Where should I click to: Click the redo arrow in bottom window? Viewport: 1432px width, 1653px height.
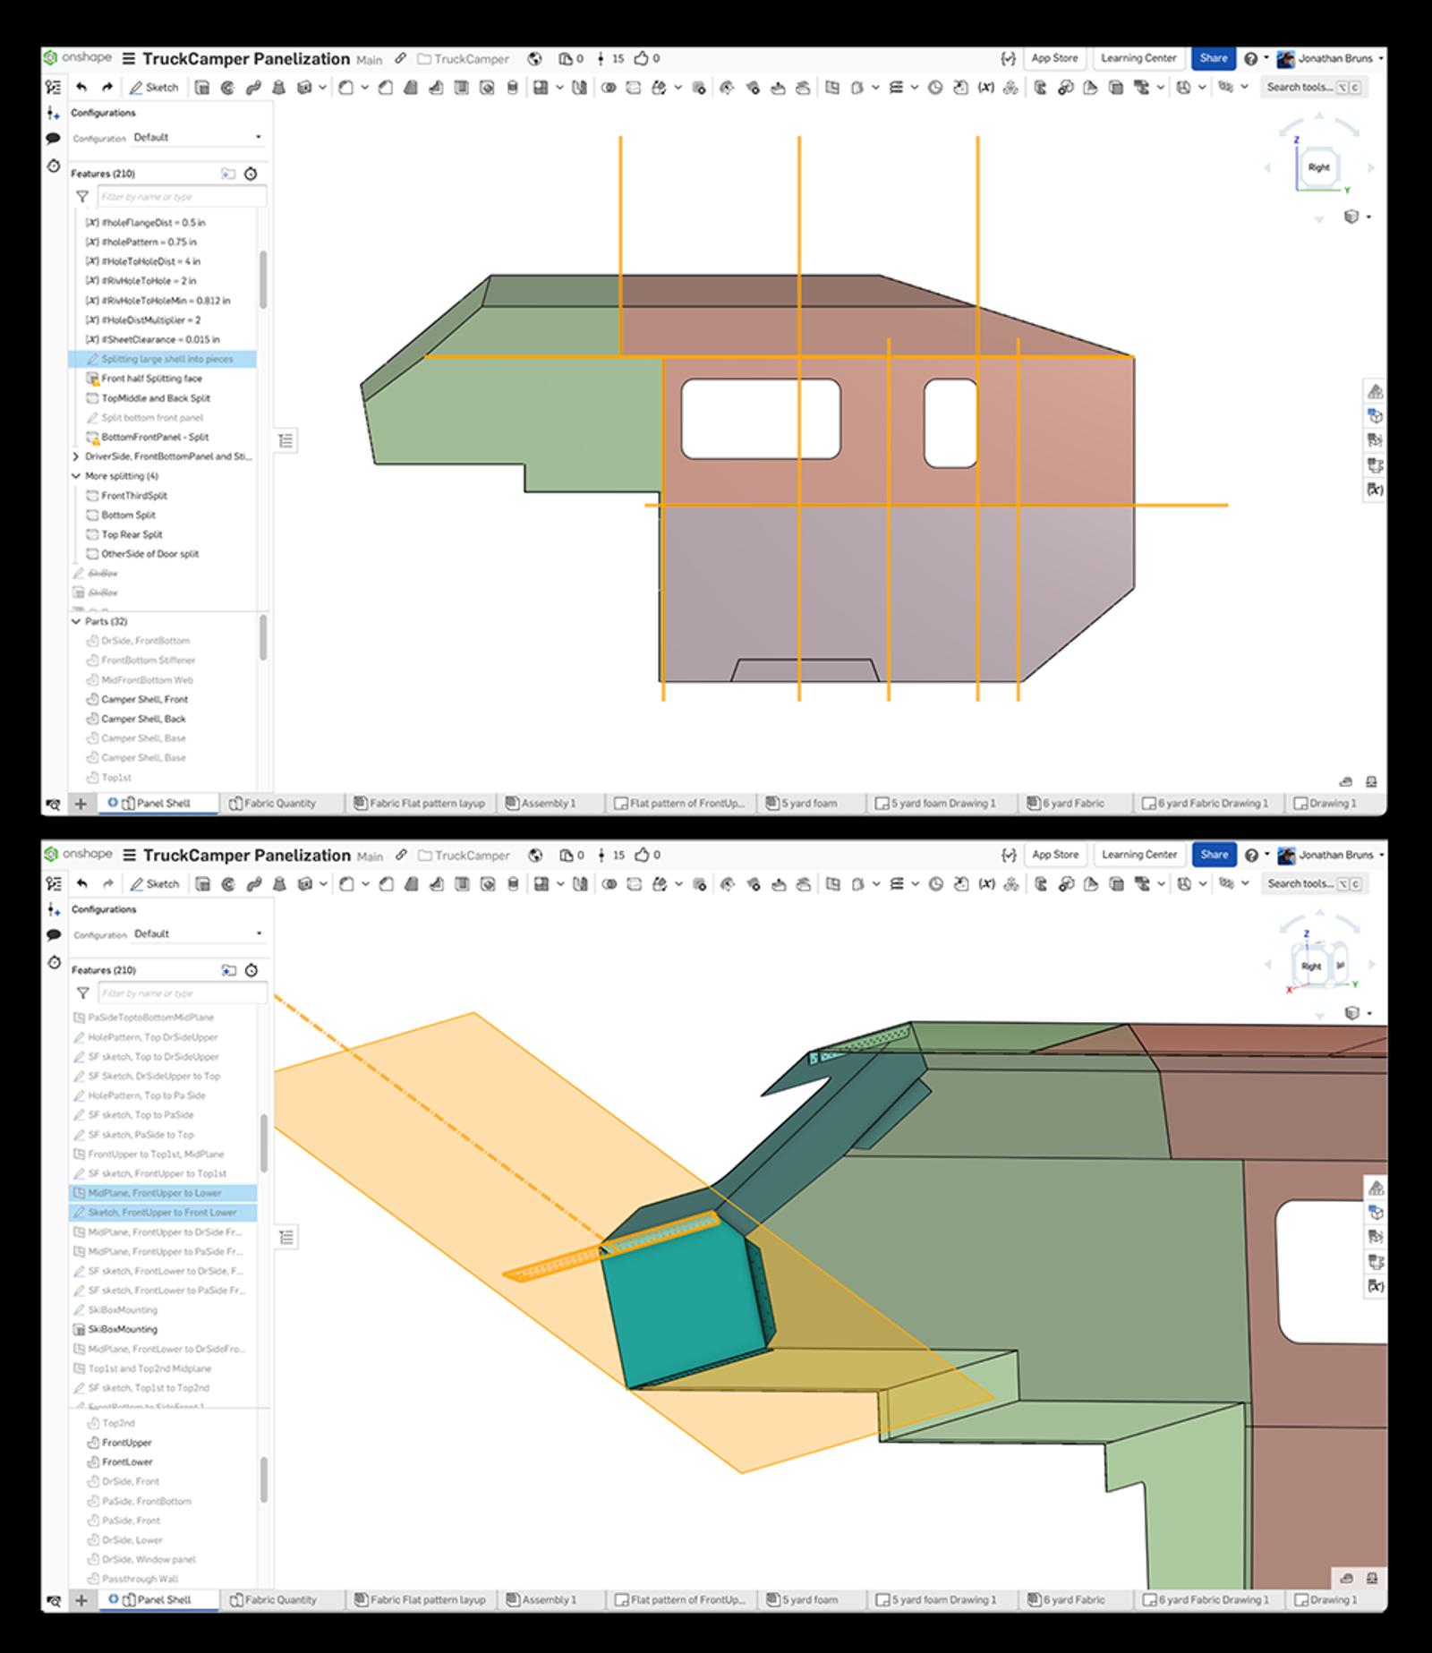click(x=108, y=884)
